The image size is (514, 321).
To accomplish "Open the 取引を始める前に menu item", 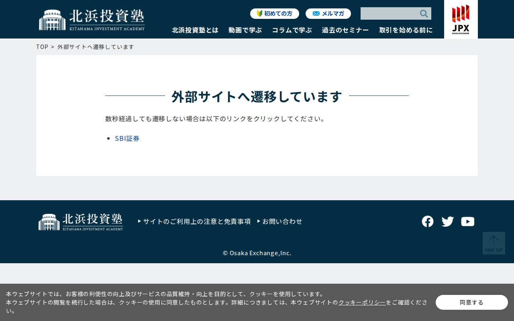I will [406, 30].
